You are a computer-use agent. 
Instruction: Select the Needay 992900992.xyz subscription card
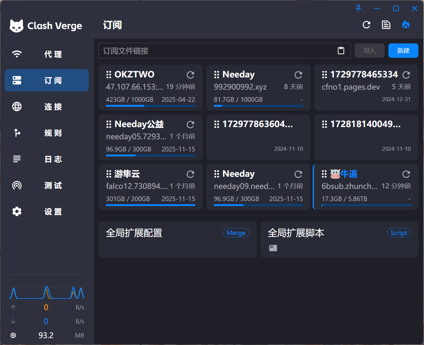[258, 87]
